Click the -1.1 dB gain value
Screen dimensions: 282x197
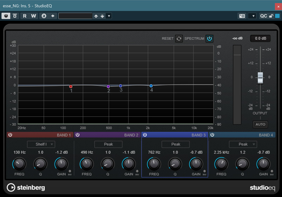pos(129,152)
